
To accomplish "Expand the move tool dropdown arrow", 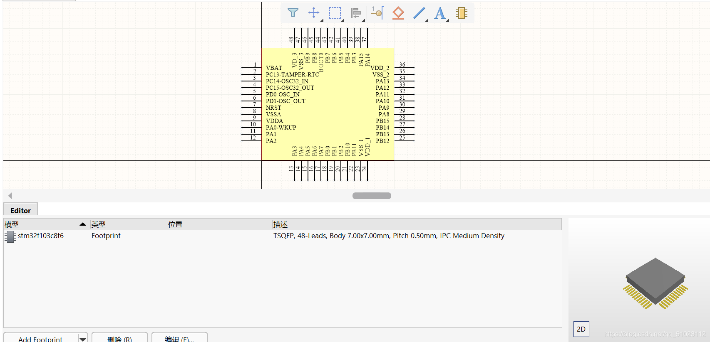I will click(x=321, y=20).
